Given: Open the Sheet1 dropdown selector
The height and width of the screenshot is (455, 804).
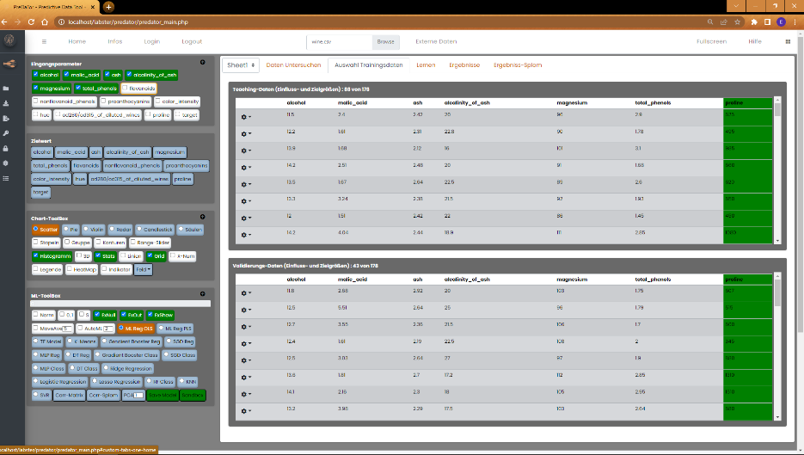Looking at the screenshot, I should click(241, 65).
